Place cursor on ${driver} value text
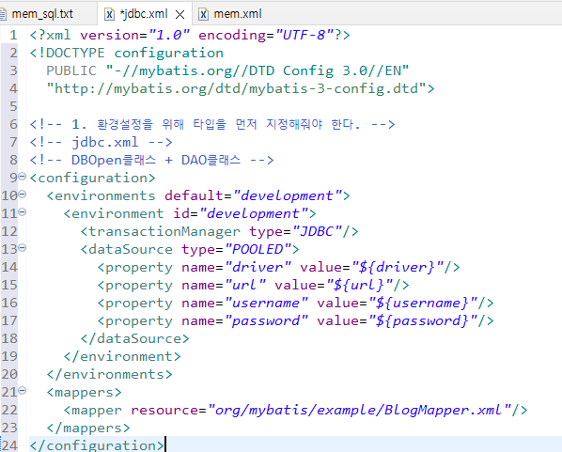The width and height of the screenshot is (562, 452). click(x=398, y=268)
